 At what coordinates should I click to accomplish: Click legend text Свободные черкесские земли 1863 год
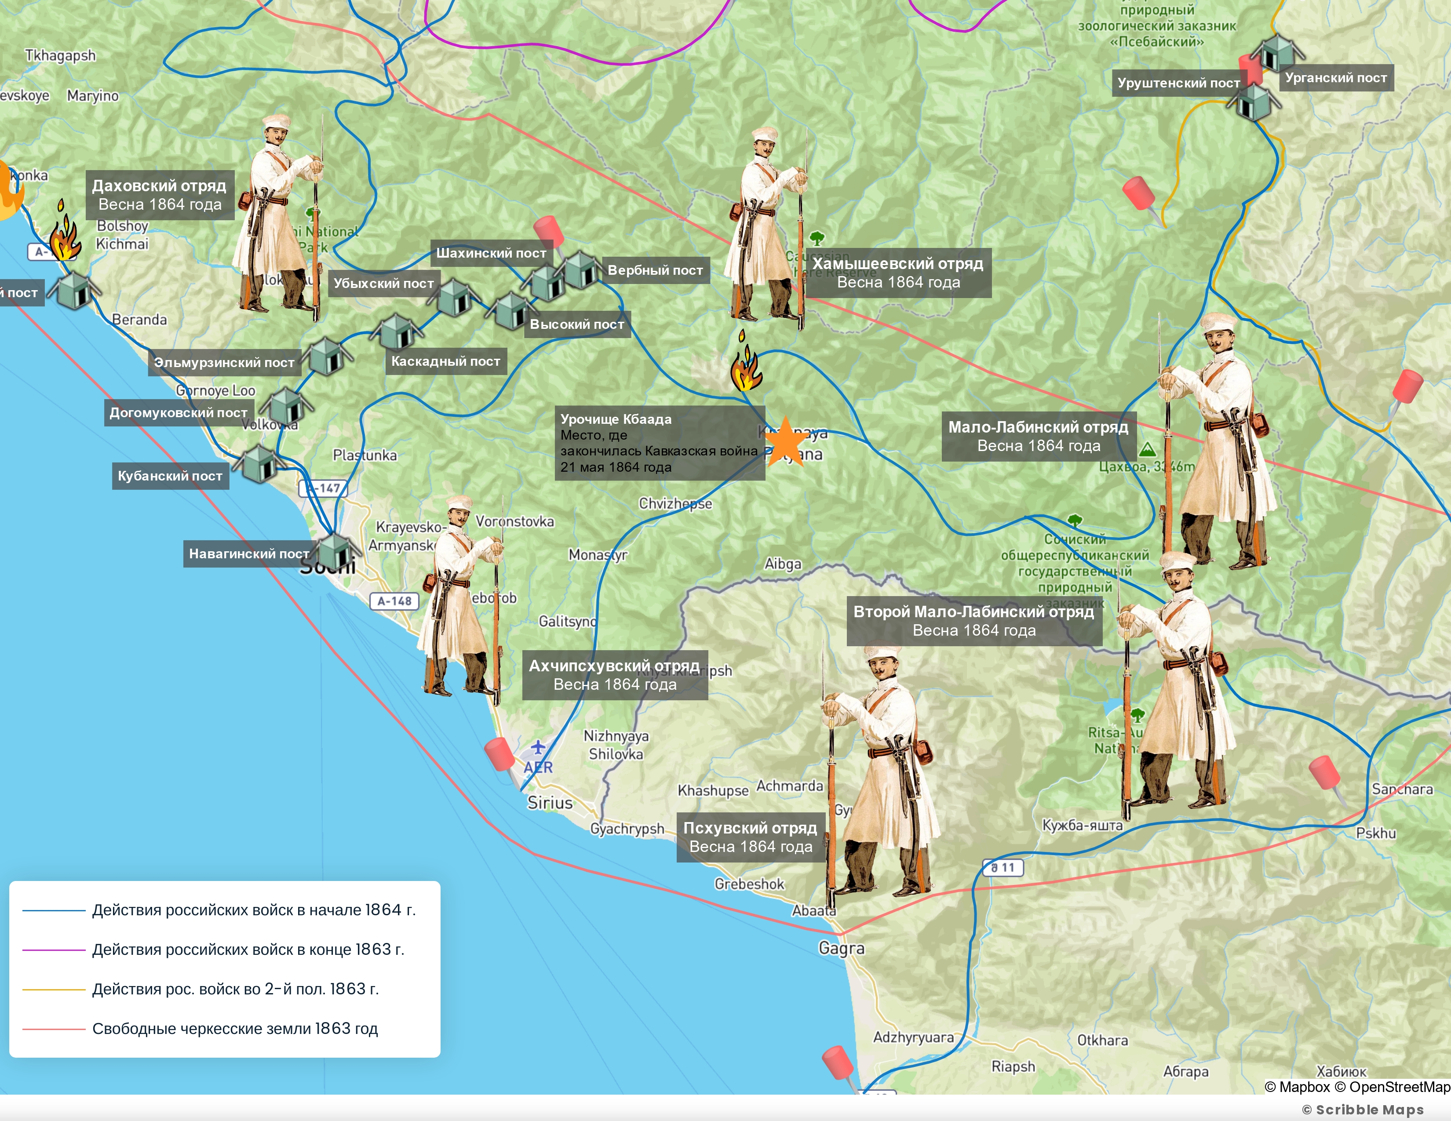pos(235,1029)
